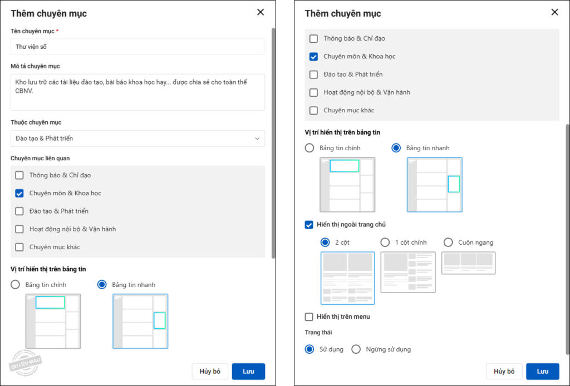Choose the "Cuộn ngang" radio option
This screenshot has width=570, height=386.
click(x=448, y=243)
